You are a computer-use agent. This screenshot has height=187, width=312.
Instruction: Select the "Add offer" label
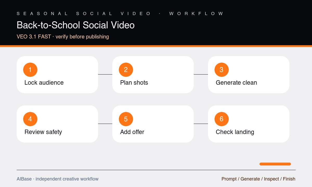coord(132,132)
